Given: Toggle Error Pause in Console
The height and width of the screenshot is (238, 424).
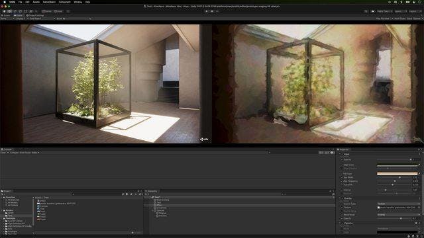Looking at the screenshot, I should pos(25,153).
